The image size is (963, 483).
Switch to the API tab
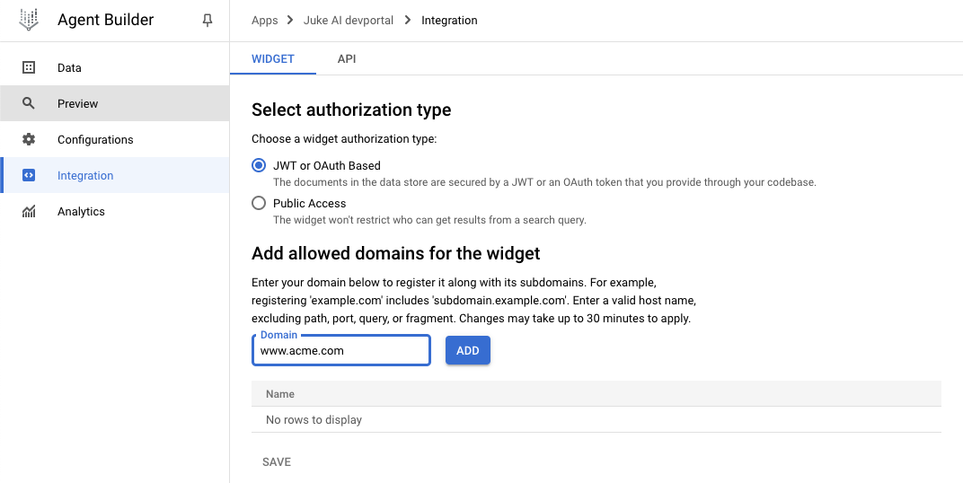[x=347, y=59]
